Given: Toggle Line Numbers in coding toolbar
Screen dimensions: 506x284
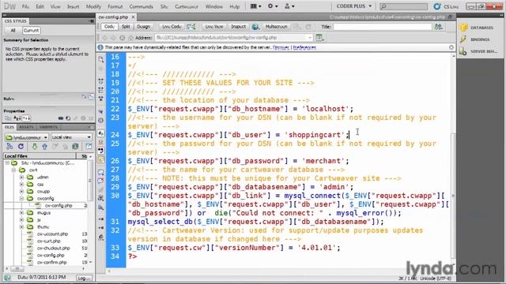Looking at the screenshot, I should click(101, 133).
